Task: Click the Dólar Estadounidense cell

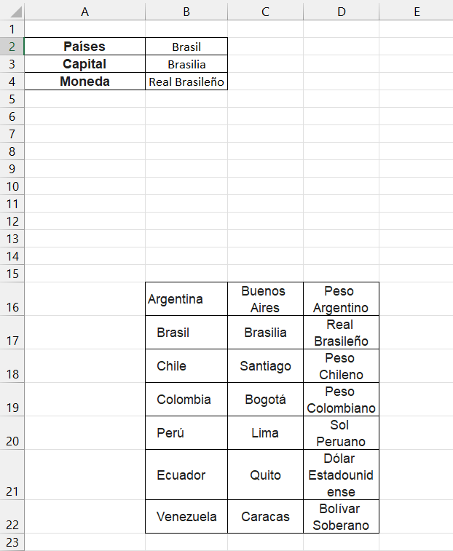Action: (341, 475)
